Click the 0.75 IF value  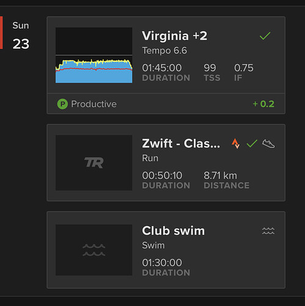pos(244,68)
